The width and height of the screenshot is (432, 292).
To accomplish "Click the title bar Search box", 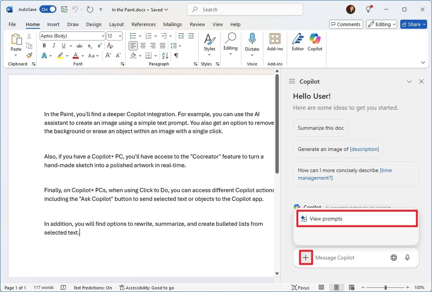I will coord(245,9).
